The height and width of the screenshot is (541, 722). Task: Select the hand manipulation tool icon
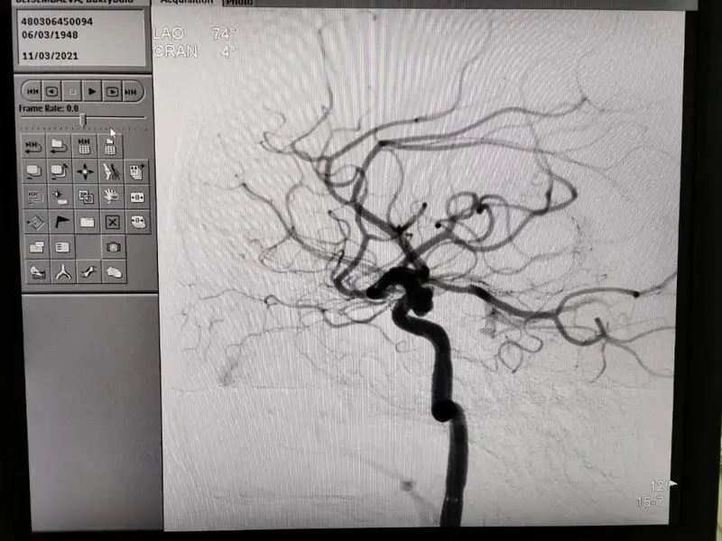pyautogui.click(x=111, y=197)
